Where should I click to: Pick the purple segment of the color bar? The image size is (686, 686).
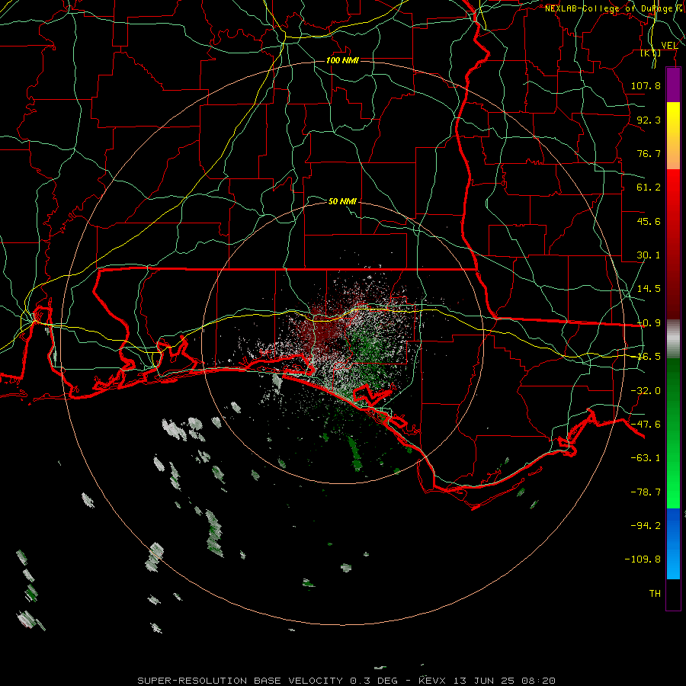(x=673, y=85)
